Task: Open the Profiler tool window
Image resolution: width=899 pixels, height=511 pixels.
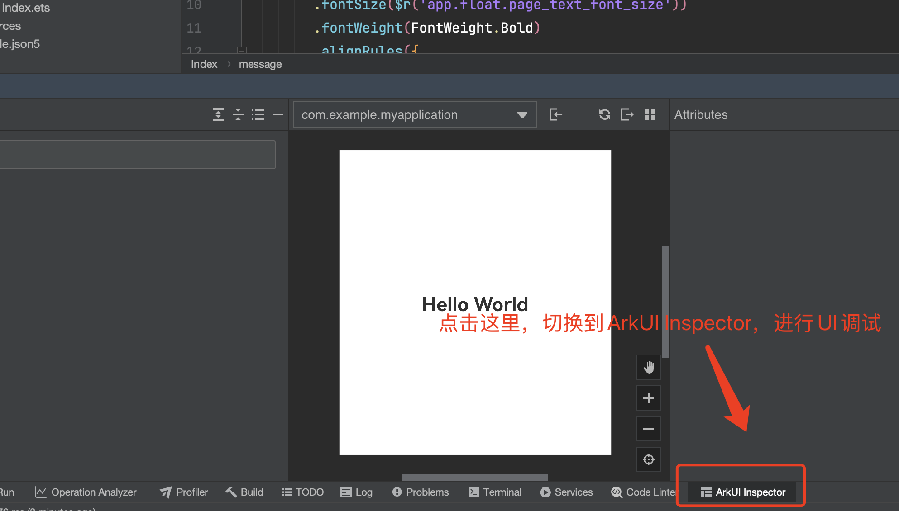Action: click(184, 492)
